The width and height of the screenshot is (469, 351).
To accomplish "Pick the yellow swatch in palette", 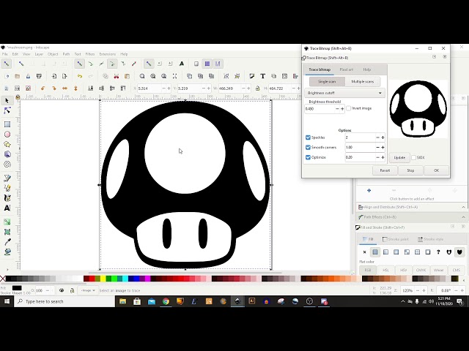I will pos(103,279).
